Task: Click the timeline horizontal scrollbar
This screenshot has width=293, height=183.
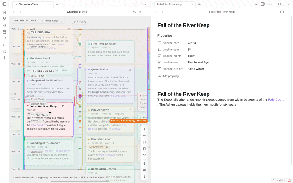Action: pos(80,181)
